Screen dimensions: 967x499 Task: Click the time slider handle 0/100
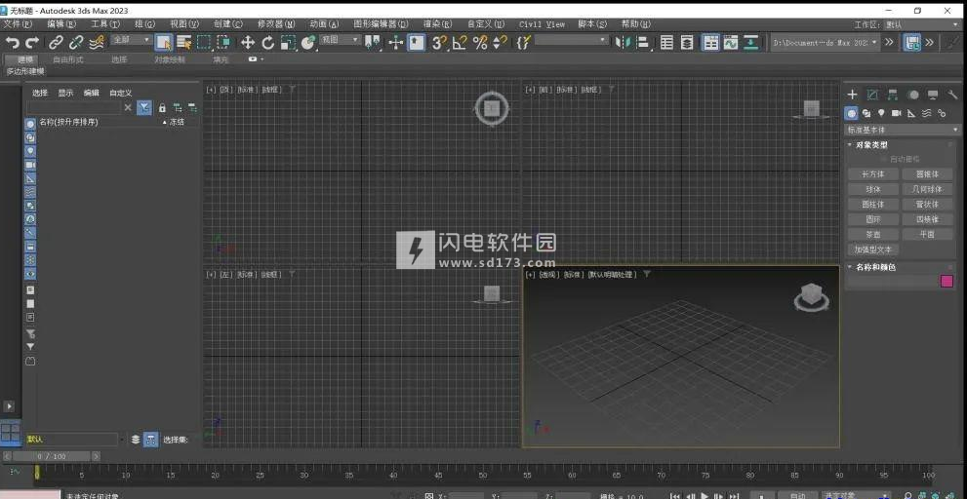click(51, 456)
